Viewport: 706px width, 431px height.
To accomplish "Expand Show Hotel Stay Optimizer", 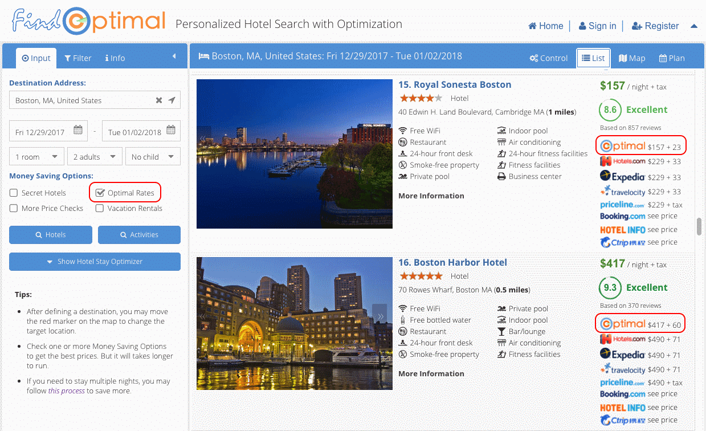I will pos(95,262).
